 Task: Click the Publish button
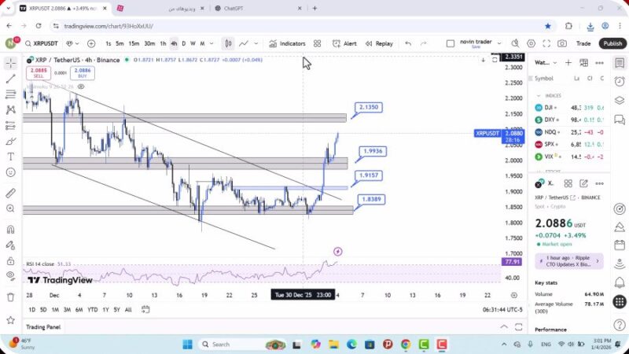[612, 43]
